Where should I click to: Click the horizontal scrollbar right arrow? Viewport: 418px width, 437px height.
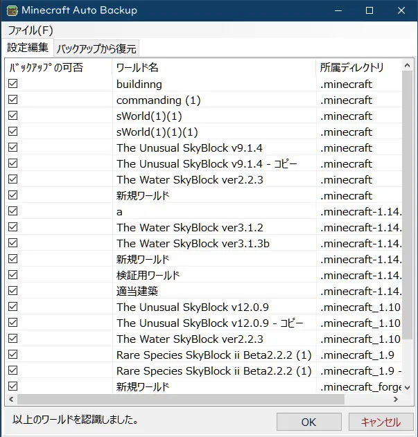tap(395, 400)
